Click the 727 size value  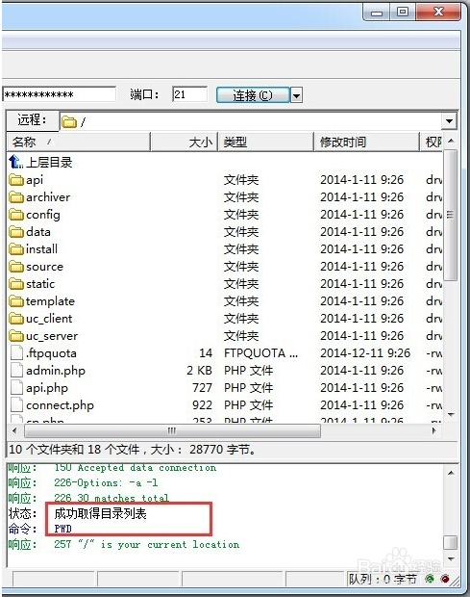pyautogui.click(x=202, y=388)
